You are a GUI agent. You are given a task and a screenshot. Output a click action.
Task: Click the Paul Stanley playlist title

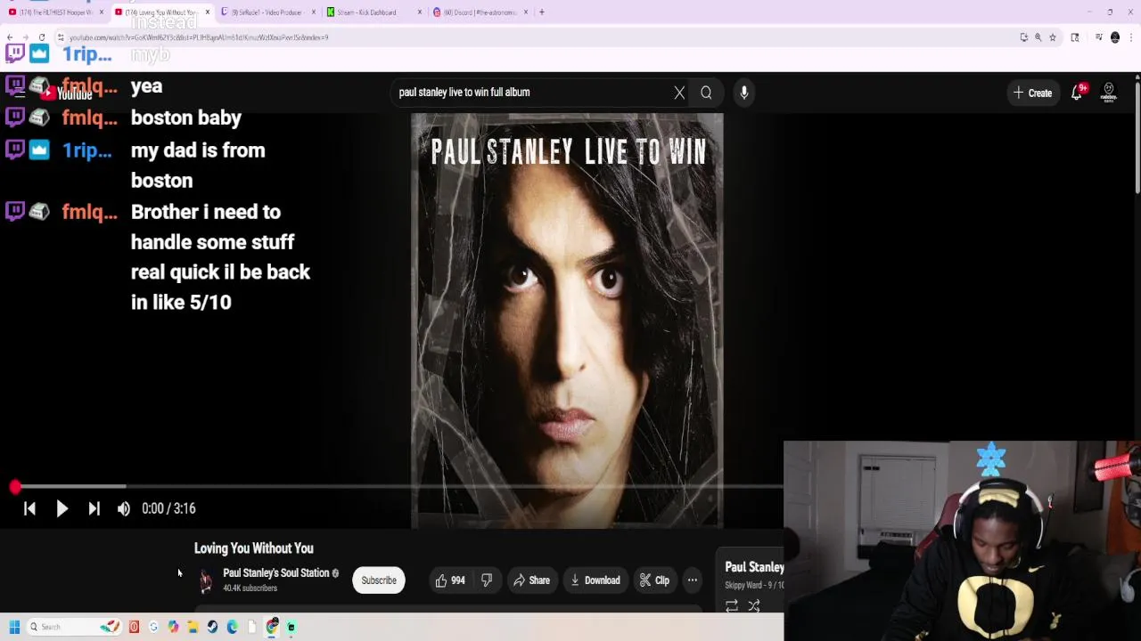coord(754,567)
